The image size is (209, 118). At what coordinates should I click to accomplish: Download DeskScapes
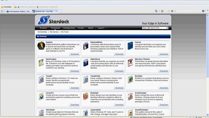[x=75, y=71]
